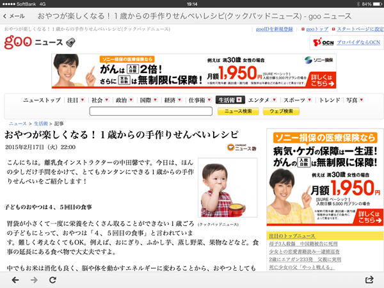
Task: Open ニュース breadcrumb link
Action: tap(18, 124)
